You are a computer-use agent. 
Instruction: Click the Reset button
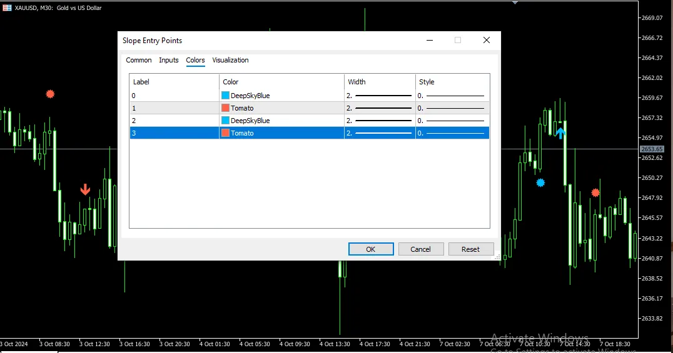(470, 249)
